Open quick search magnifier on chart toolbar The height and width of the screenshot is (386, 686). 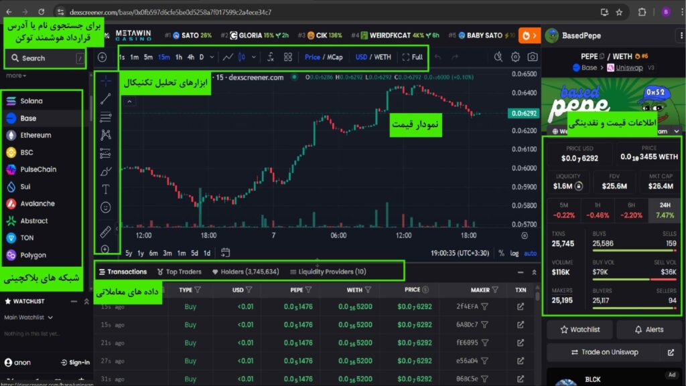[x=498, y=57]
